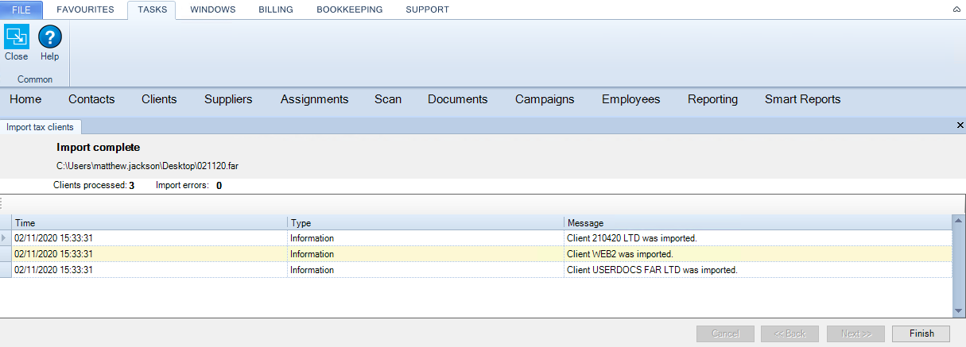The height and width of the screenshot is (347, 966).
Task: Select row 'Client WEB2 was imported.'
Action: [475, 254]
